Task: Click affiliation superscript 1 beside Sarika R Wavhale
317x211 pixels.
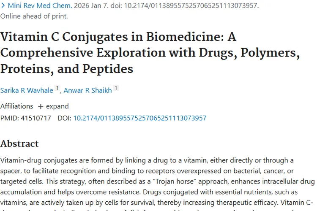Action: (57, 89)
